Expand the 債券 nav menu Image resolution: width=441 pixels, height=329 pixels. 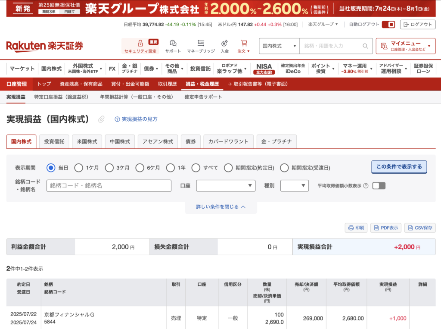point(151,69)
